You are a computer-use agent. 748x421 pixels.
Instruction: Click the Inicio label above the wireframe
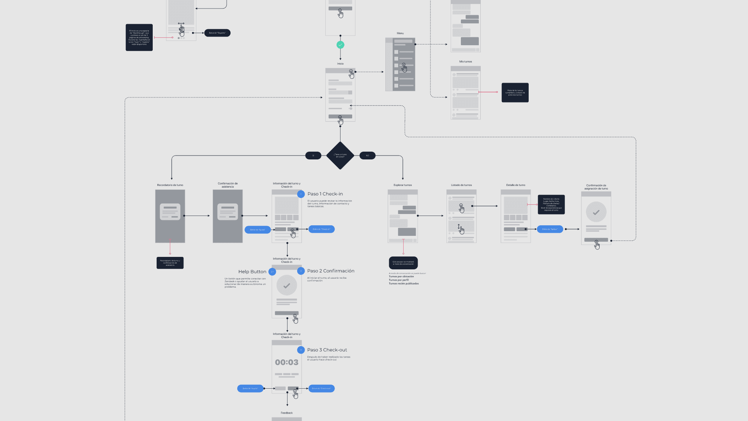click(x=340, y=64)
